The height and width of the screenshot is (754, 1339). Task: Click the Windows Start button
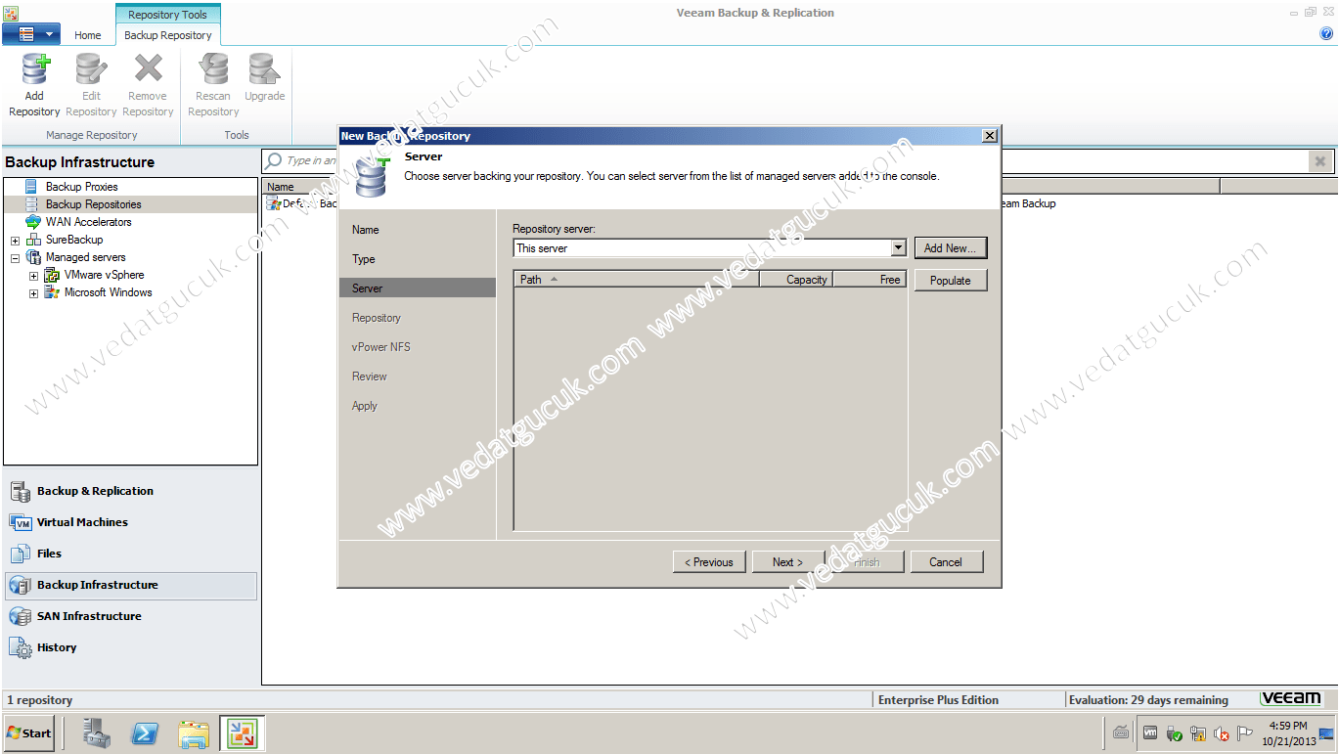pos(30,733)
